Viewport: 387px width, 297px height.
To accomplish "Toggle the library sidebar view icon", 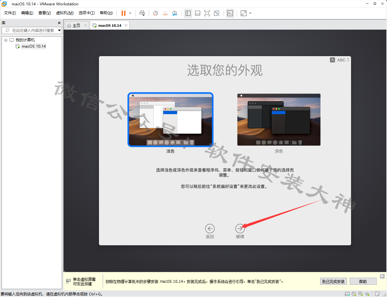I will coord(188,13).
